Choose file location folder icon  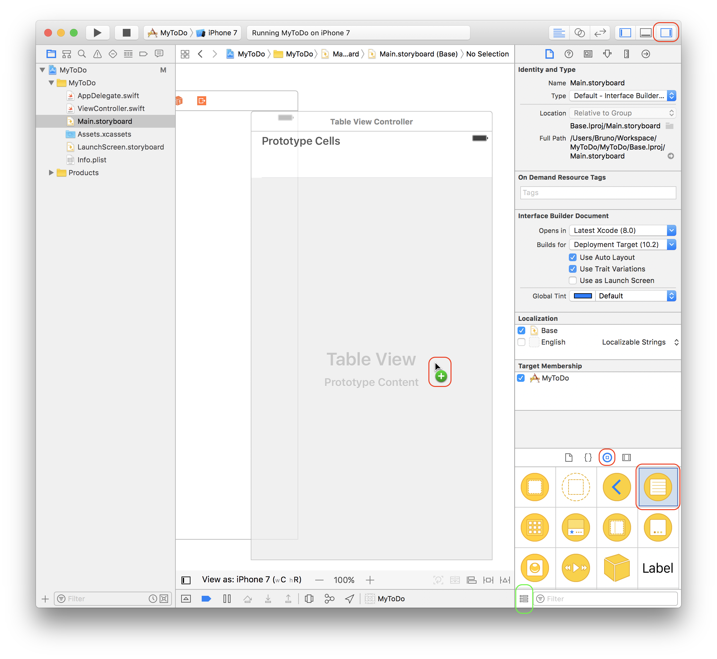click(670, 126)
